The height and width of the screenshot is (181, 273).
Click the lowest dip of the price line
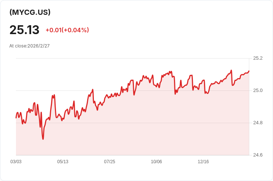click(x=43, y=139)
